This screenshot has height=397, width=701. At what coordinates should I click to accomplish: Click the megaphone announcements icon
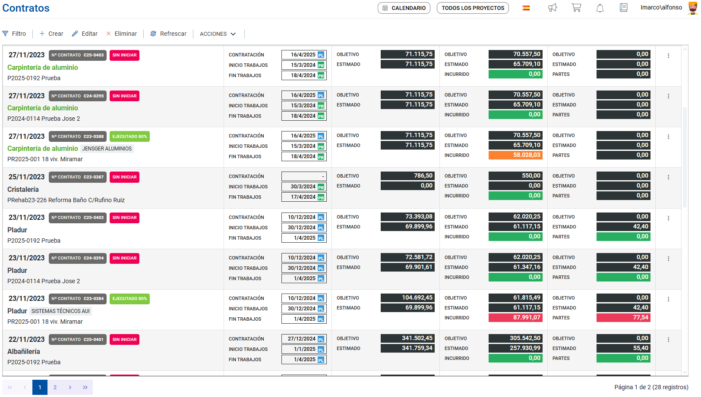[x=553, y=8]
